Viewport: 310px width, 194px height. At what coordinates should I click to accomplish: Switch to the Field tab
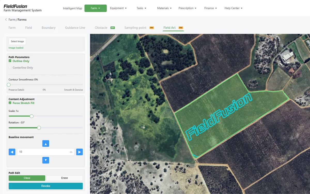[29, 28]
